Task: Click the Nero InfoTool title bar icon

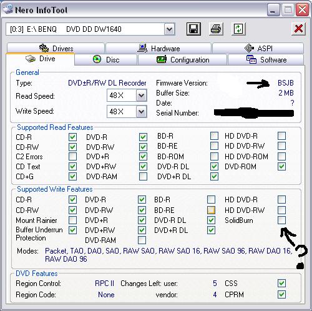Action: pyautogui.click(x=8, y=9)
